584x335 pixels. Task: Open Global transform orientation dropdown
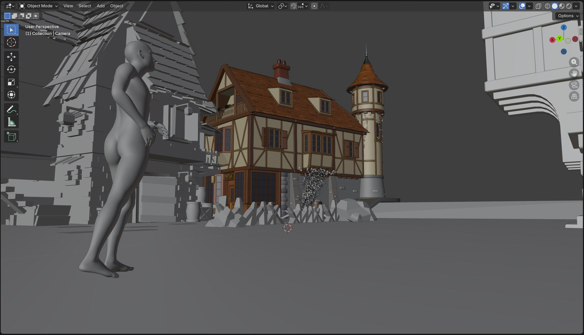click(261, 6)
